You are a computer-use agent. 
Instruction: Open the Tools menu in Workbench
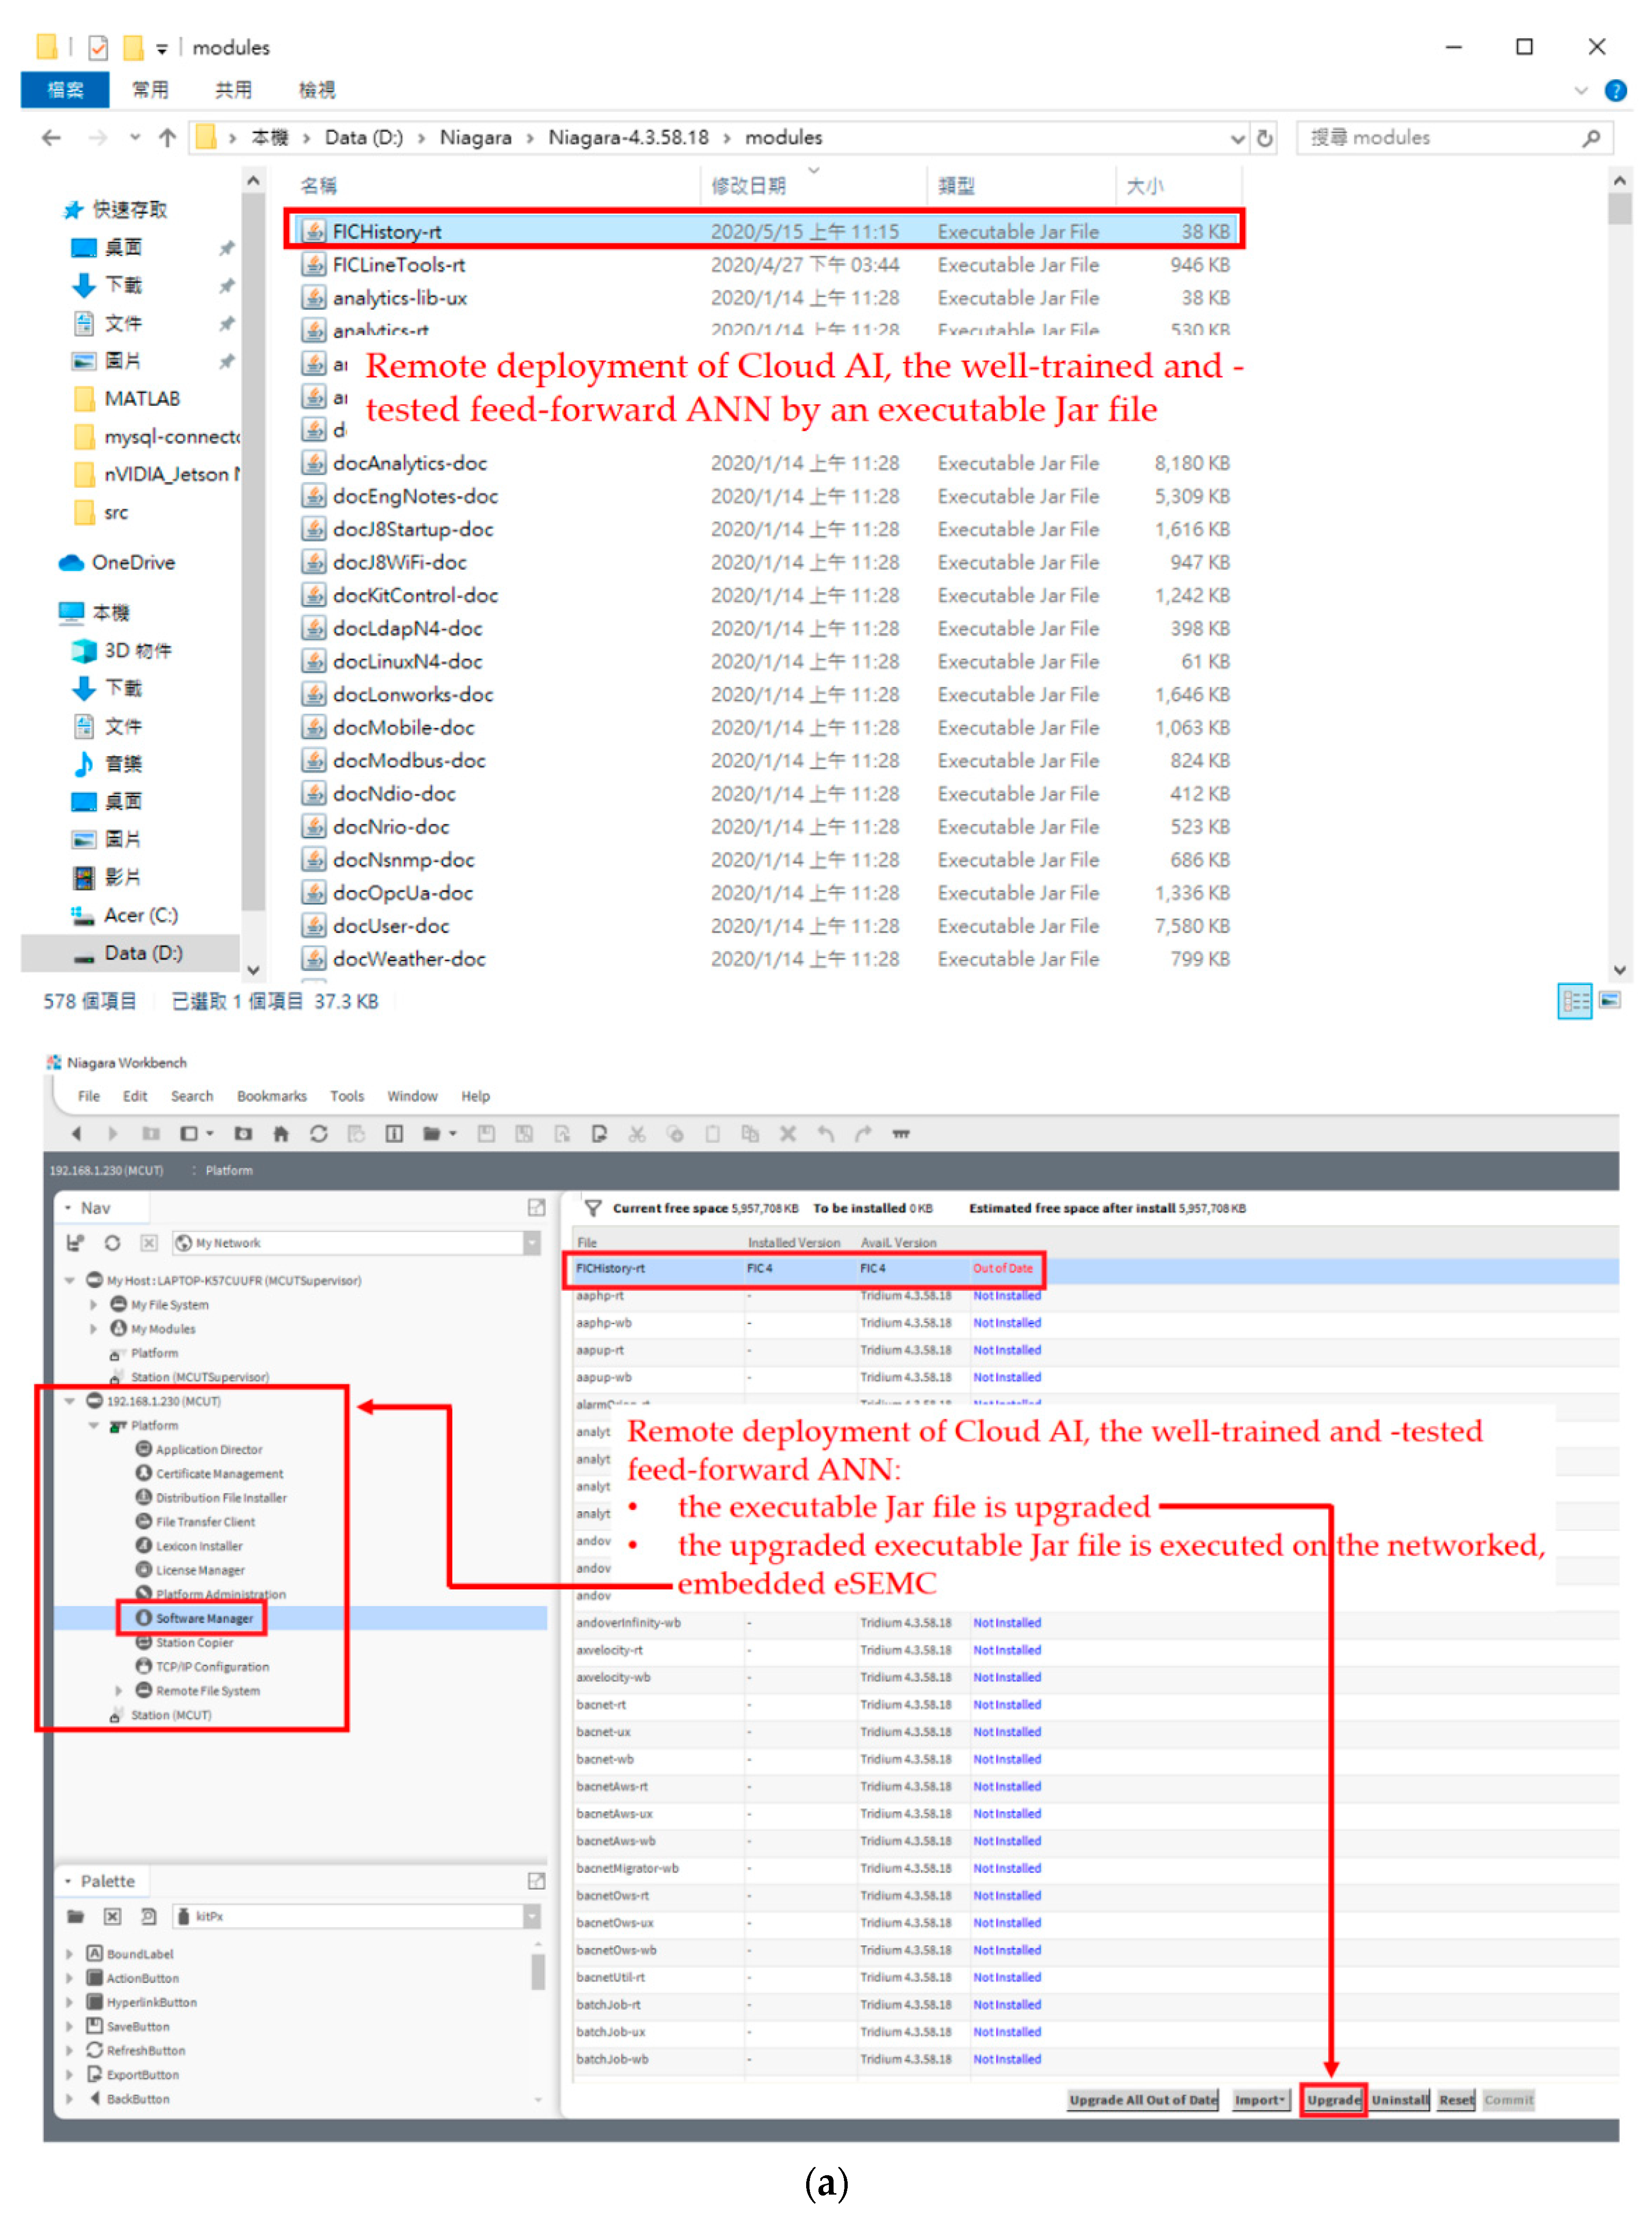[x=347, y=1097]
